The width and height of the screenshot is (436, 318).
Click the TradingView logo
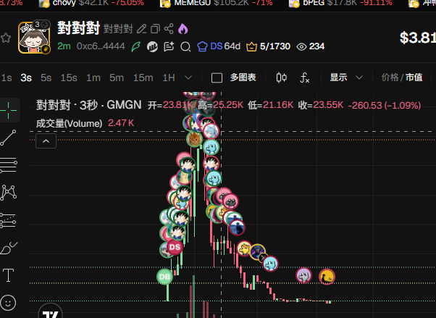pos(50,312)
